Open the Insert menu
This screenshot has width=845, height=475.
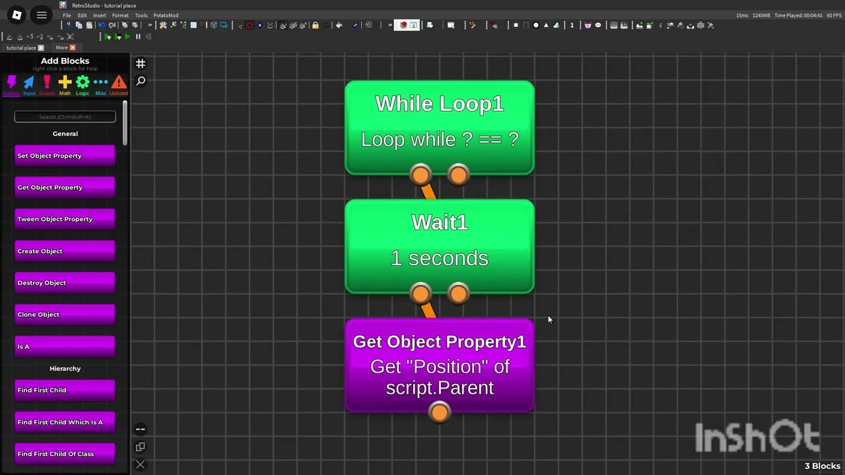99,15
